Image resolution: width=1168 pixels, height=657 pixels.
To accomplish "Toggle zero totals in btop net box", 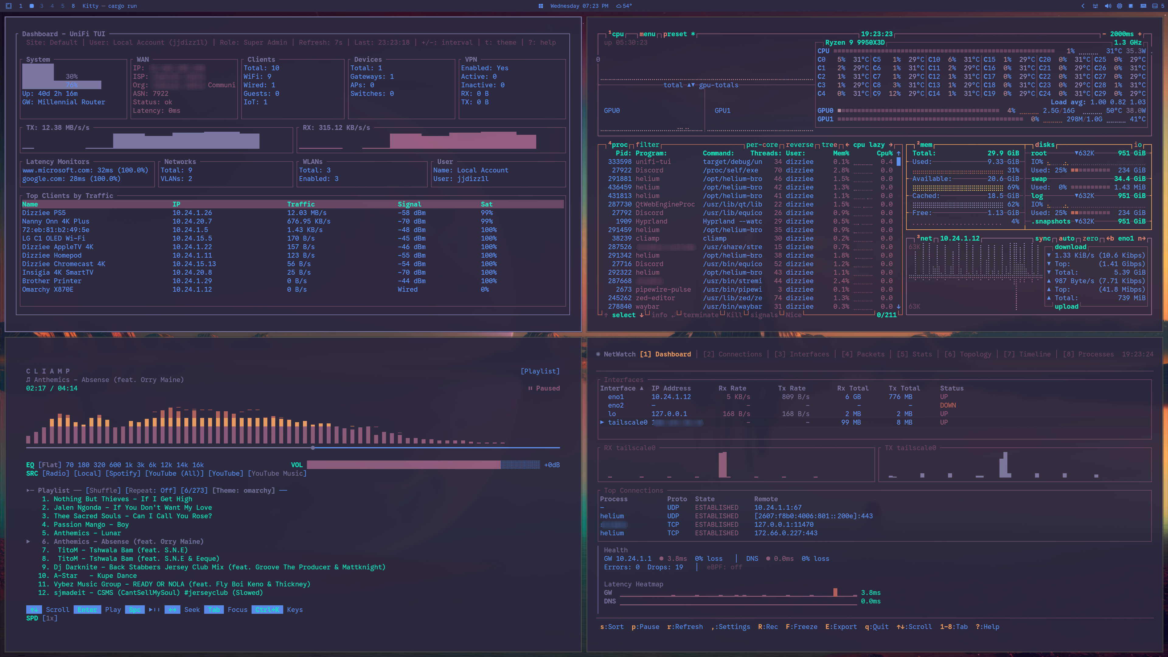I will pyautogui.click(x=1090, y=238).
